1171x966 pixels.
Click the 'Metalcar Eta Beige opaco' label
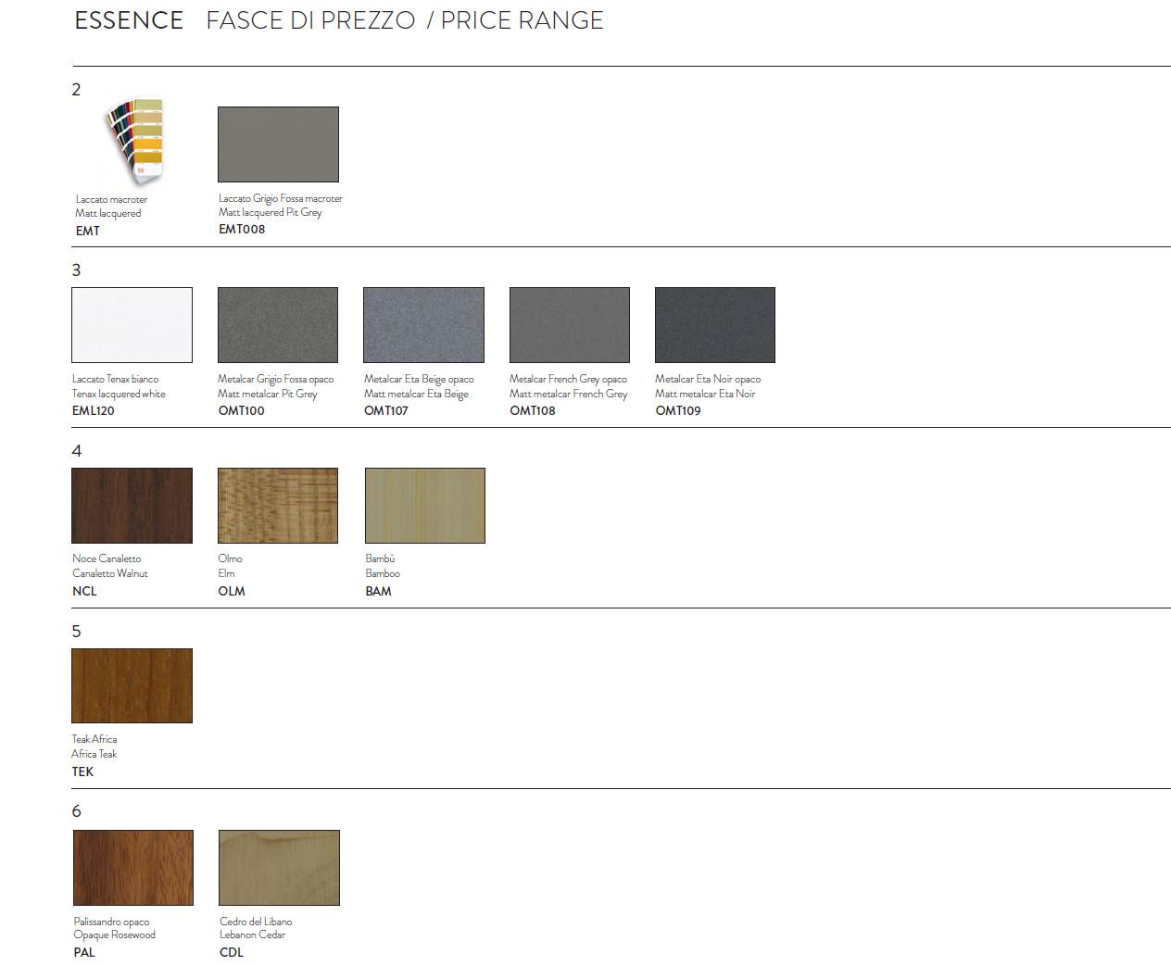point(419,379)
